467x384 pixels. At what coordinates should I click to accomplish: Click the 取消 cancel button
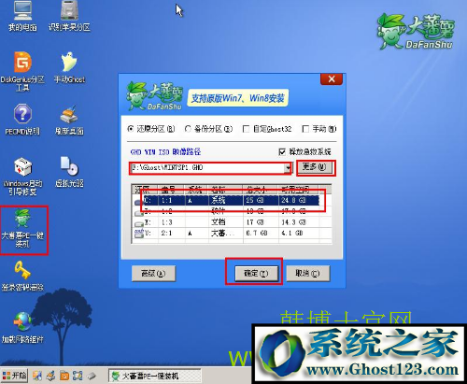(307, 274)
